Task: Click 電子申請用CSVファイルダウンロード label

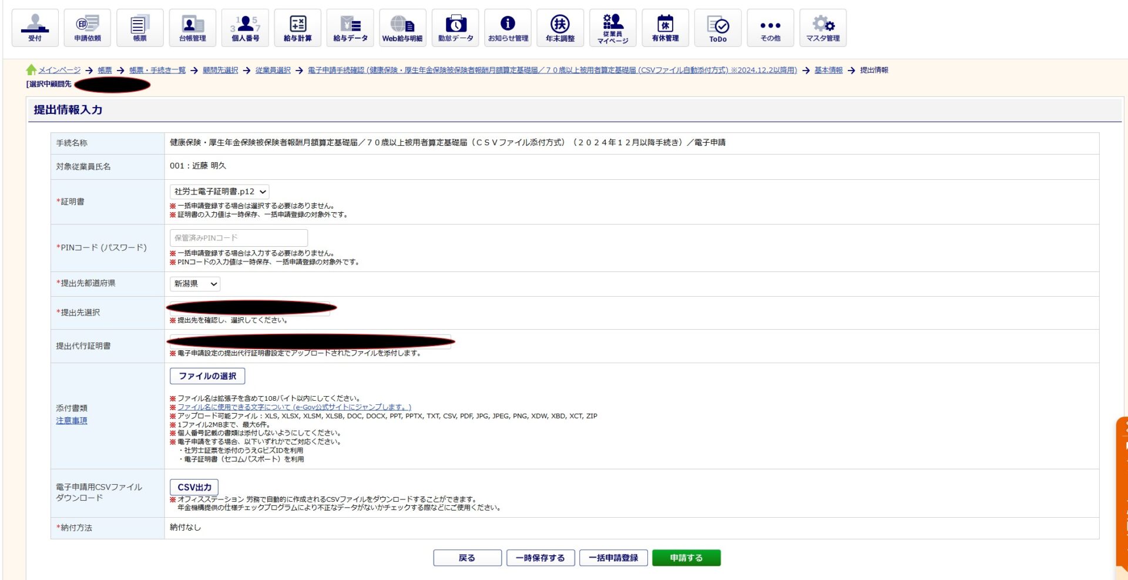Action: (x=99, y=492)
